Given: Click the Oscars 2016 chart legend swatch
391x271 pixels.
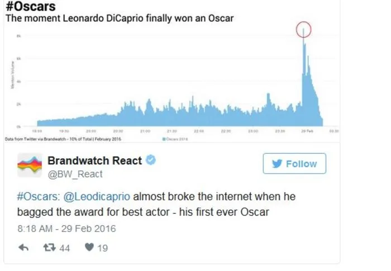Looking at the screenshot, I should pyautogui.click(x=164, y=139).
